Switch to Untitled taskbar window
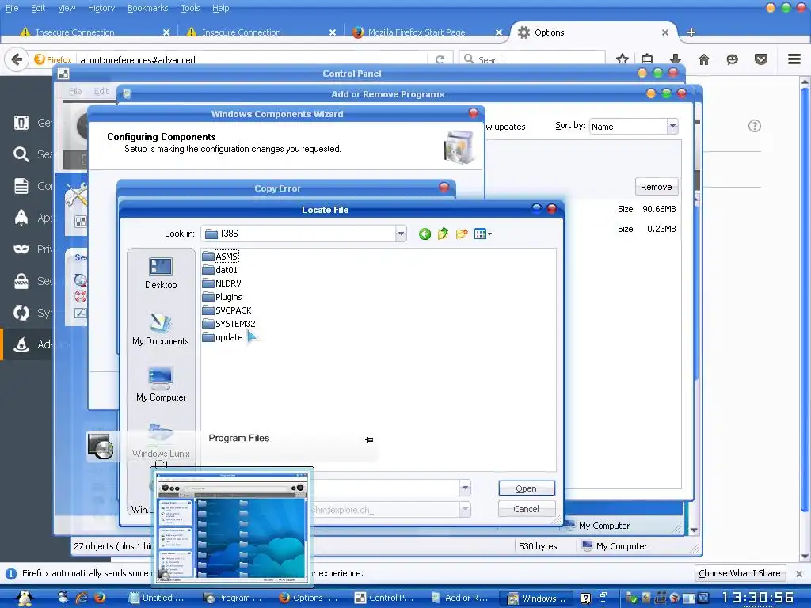Screen dimensions: 811x608 [x=158, y=598]
